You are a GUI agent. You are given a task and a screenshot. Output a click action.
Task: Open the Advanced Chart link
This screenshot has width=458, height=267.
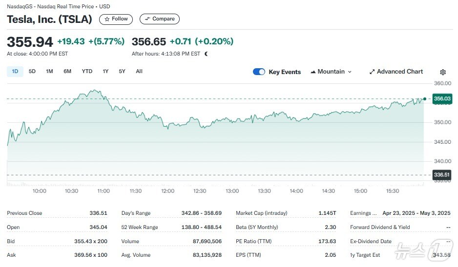400,72
